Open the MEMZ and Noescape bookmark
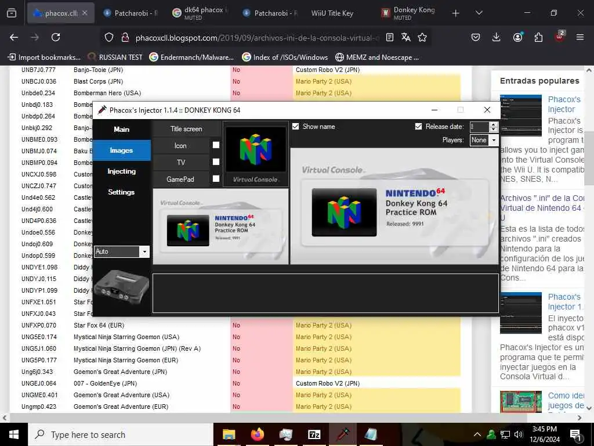 [377, 57]
